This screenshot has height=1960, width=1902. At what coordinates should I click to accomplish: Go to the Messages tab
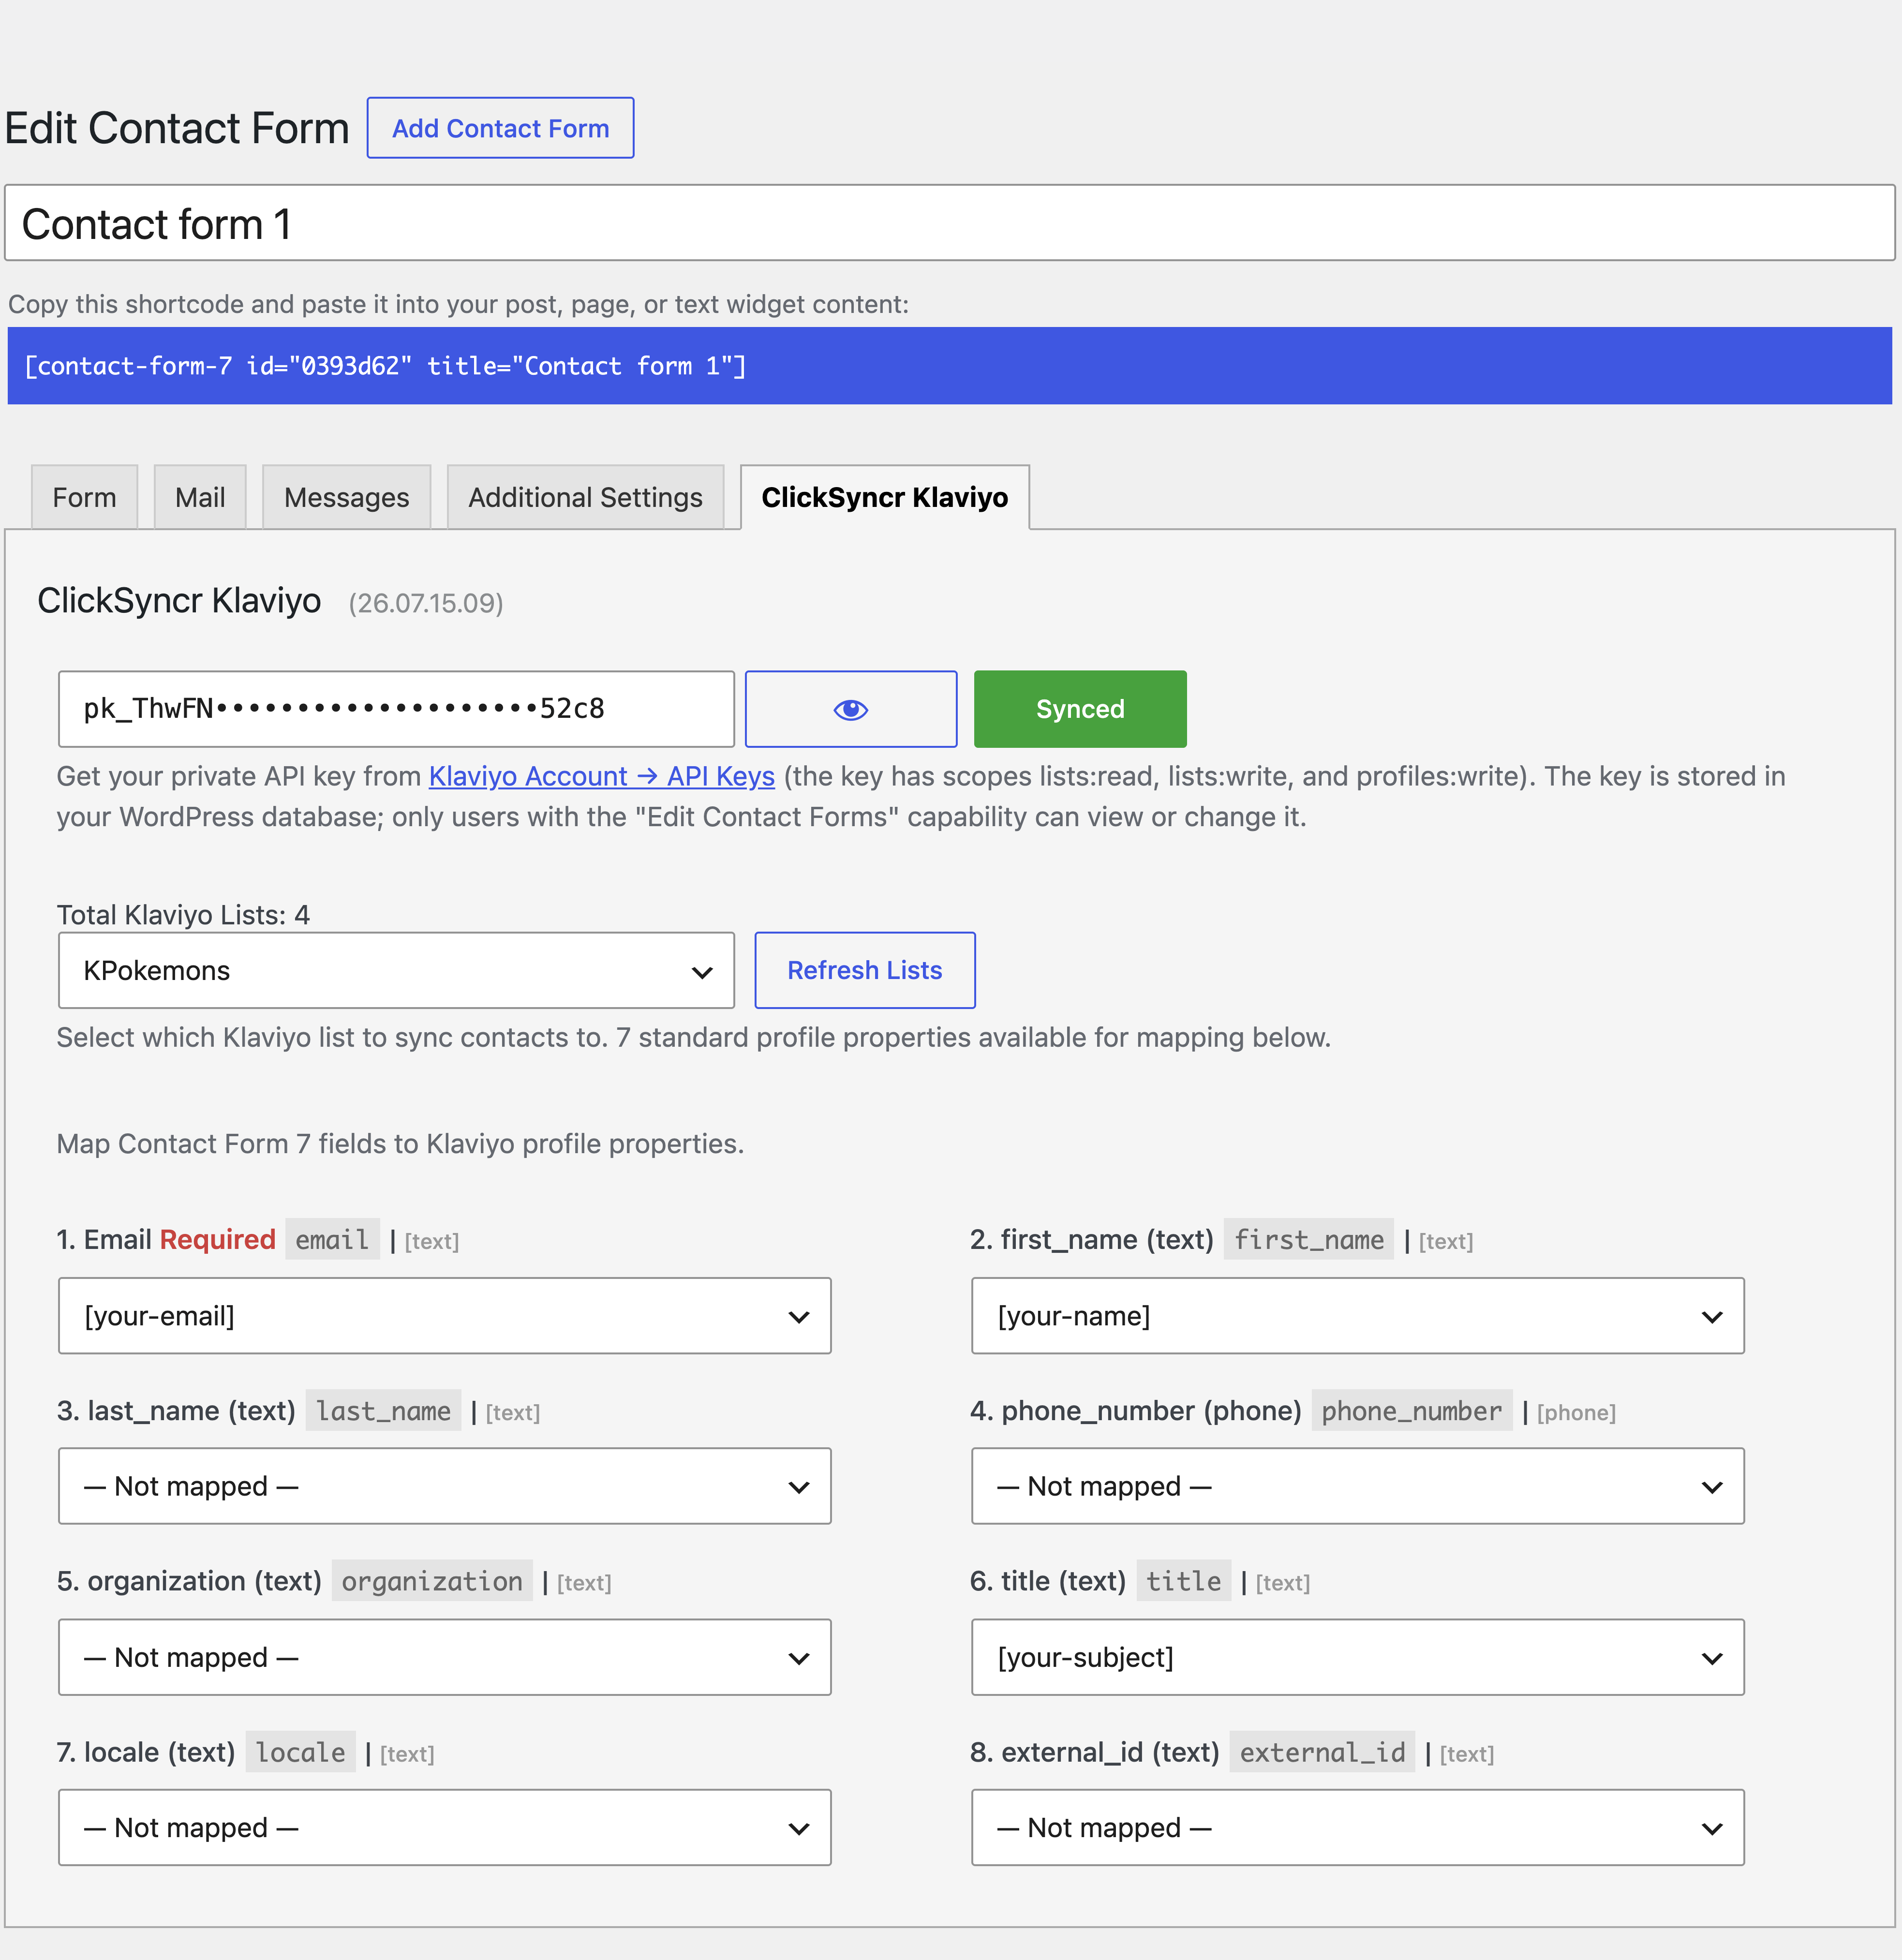pos(346,497)
